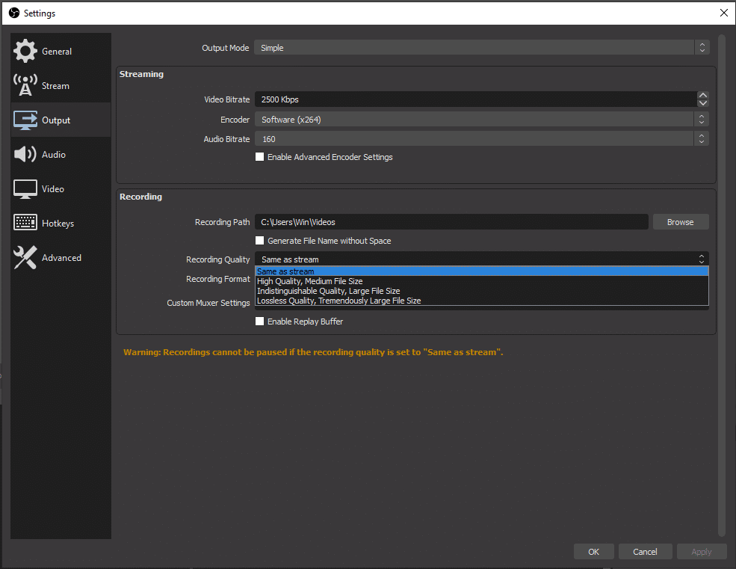The image size is (736, 569).
Task: Switch to the General tab label
Action: pos(57,51)
